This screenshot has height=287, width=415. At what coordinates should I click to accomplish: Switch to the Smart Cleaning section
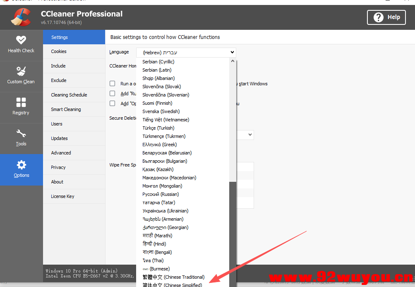(66, 109)
